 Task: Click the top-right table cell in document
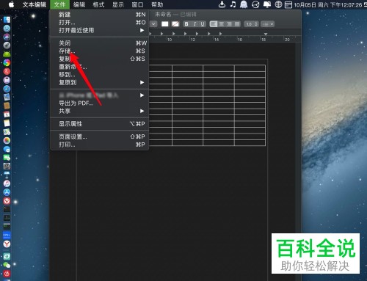pos(250,68)
